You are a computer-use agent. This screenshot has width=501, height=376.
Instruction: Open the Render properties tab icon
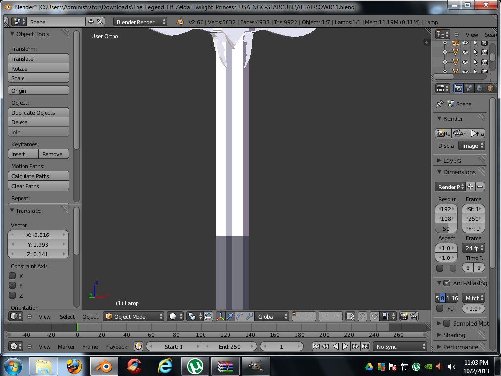[458, 88]
